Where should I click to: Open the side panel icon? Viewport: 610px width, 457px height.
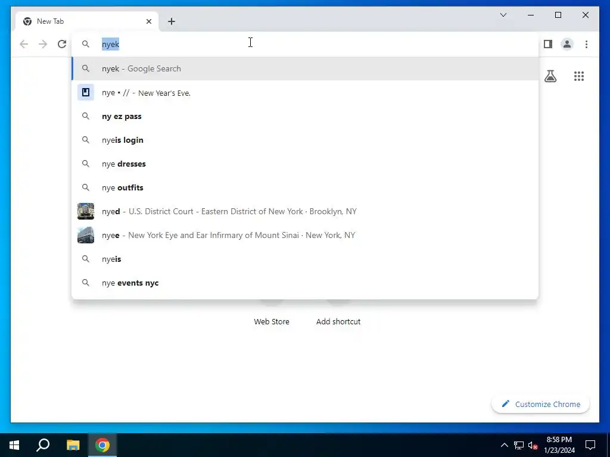[548, 44]
